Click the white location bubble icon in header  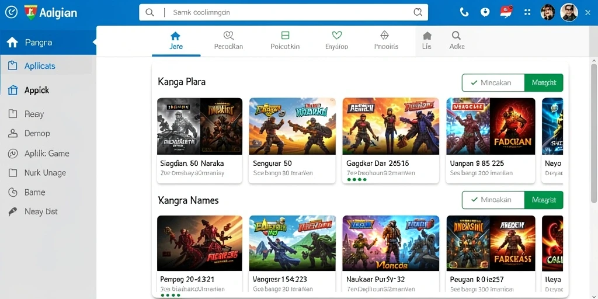pyautogui.click(x=485, y=12)
